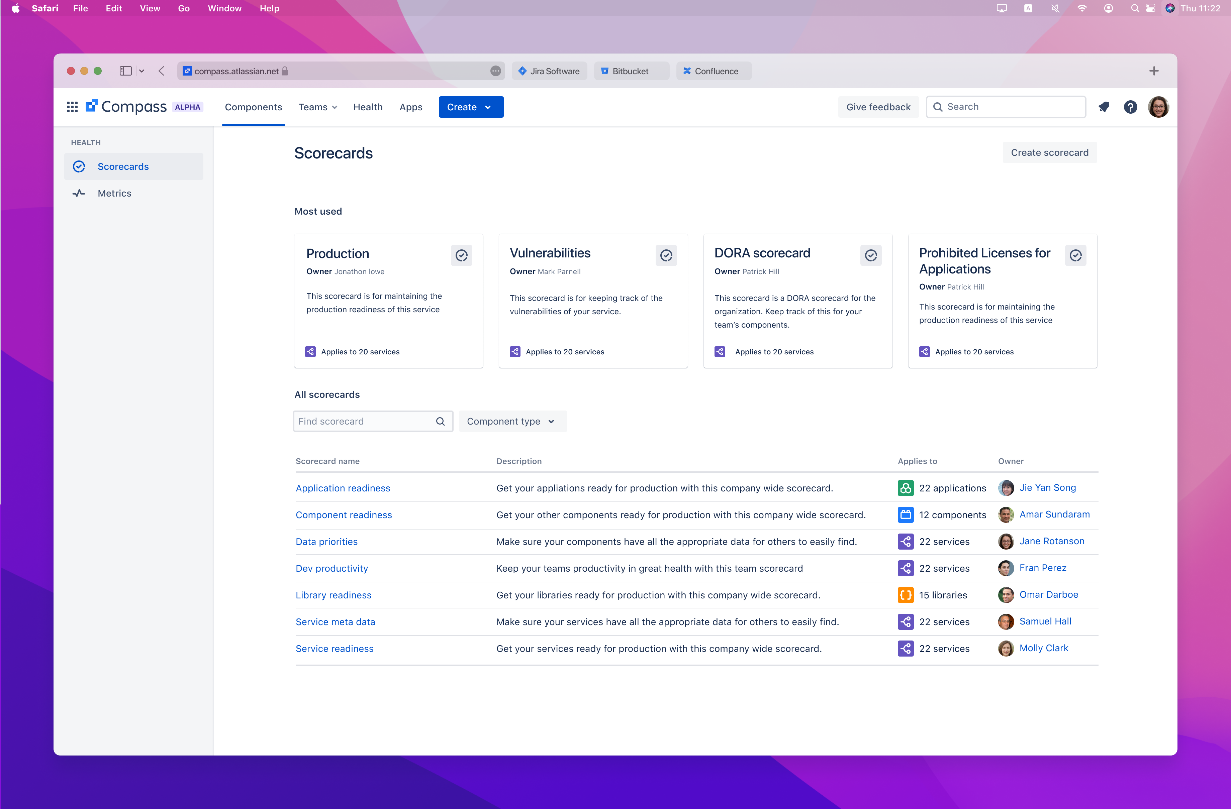Click the green applications icon for Application readiness
The image size is (1231, 809).
pyautogui.click(x=905, y=488)
